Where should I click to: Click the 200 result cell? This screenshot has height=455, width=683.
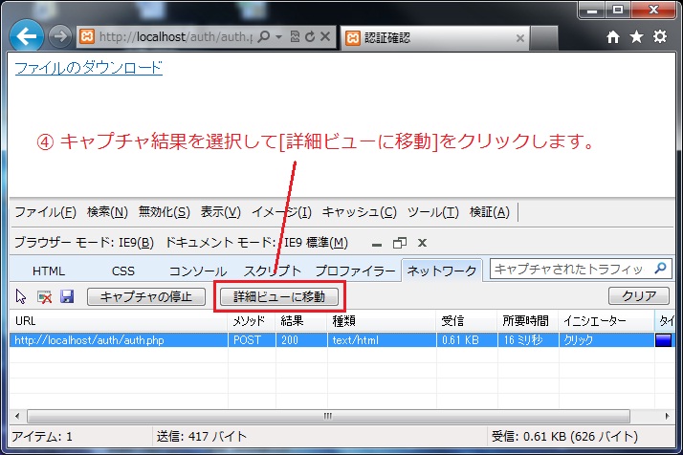301,340
